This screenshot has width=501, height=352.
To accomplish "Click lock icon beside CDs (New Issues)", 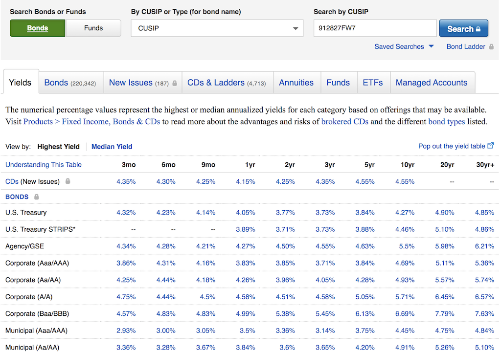I will point(68,181).
